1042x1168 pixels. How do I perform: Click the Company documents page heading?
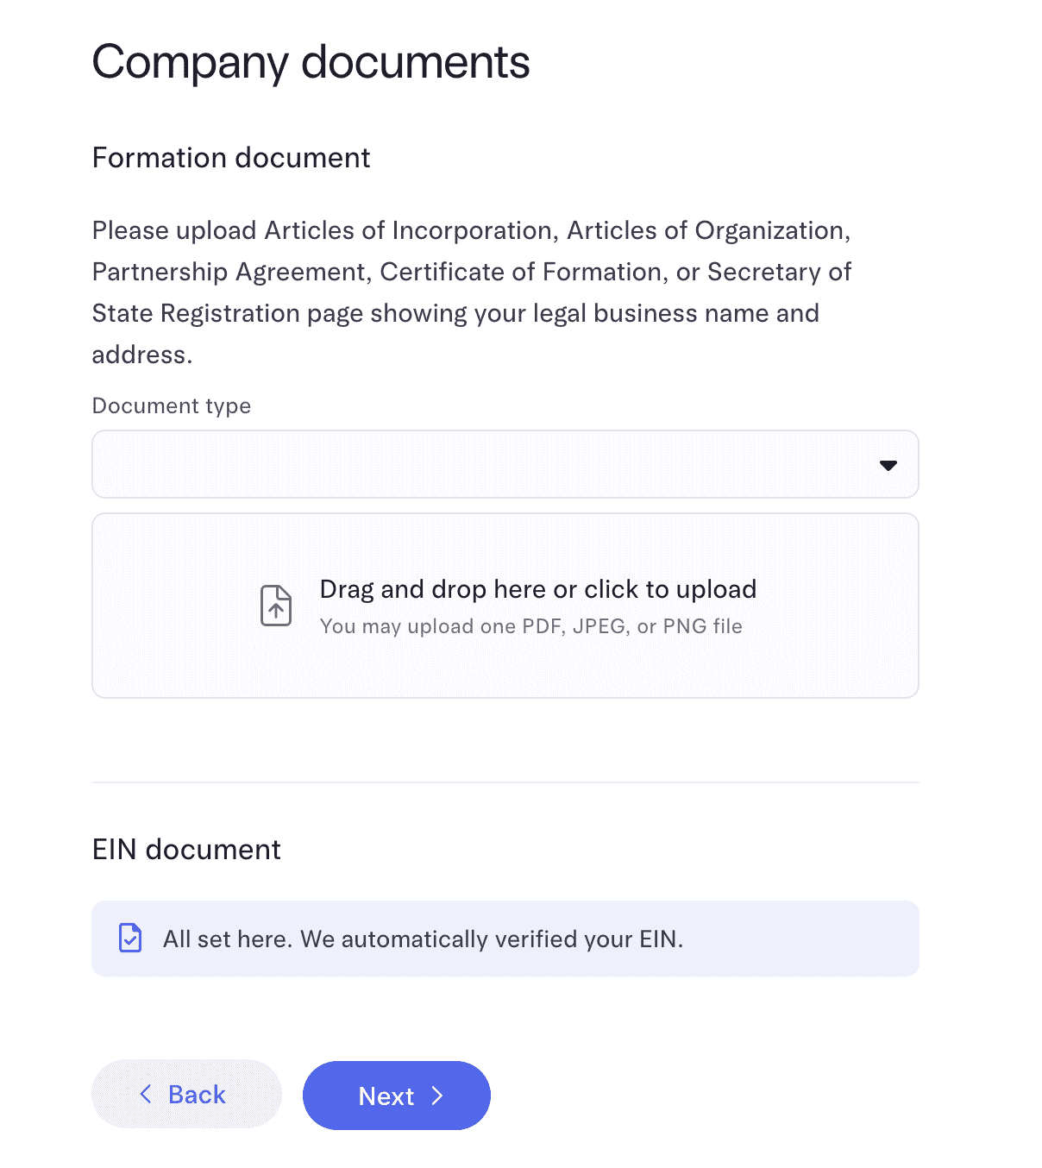tap(311, 62)
